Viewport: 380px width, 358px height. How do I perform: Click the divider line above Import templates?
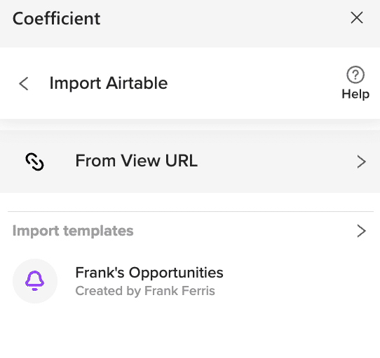click(x=191, y=211)
